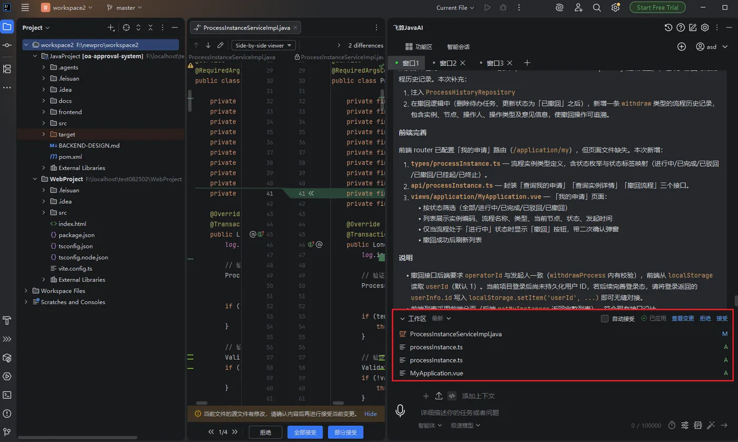Open chat history icon in 飞算JavaAI panel
738x442 pixels.
668,27
